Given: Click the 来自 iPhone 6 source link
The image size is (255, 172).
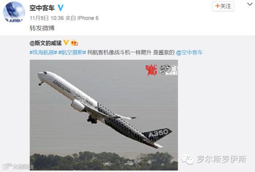Looking at the screenshot, I should click(82, 18).
